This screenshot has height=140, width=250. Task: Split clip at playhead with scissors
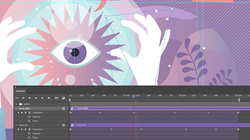click(57, 98)
